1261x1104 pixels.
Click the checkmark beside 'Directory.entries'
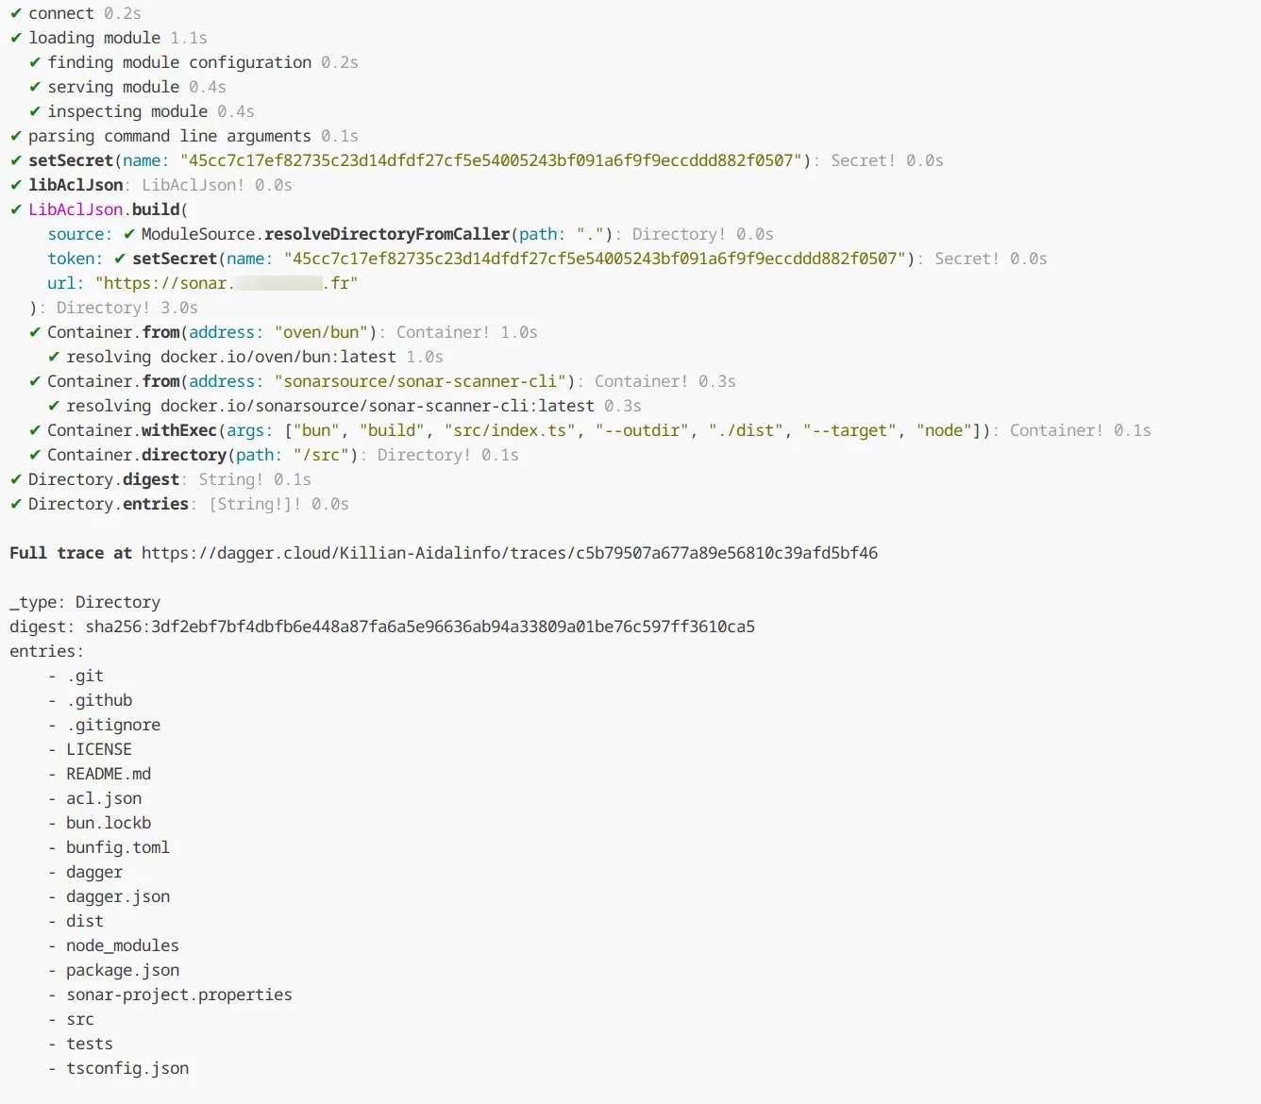[x=15, y=504]
